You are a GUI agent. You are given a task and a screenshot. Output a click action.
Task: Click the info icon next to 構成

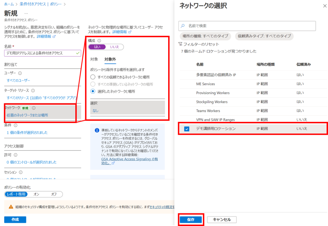pyautogui.click(x=99, y=41)
